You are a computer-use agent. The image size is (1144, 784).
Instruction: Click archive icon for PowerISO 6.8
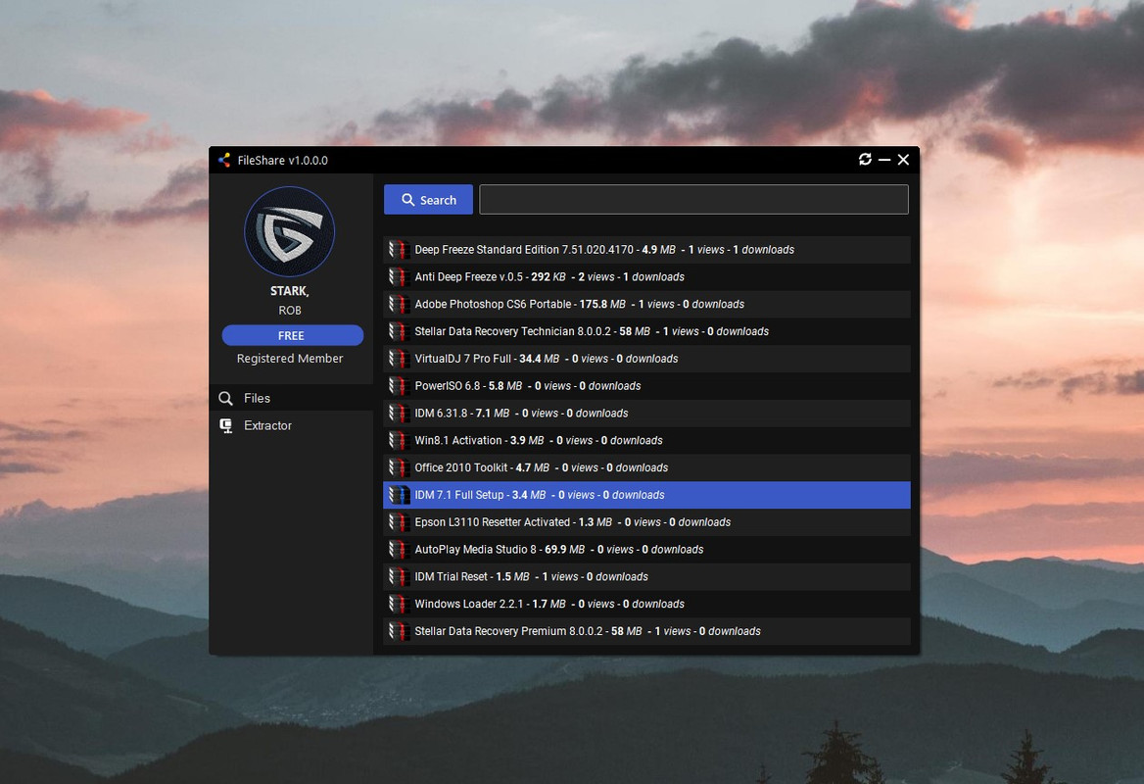click(x=399, y=385)
